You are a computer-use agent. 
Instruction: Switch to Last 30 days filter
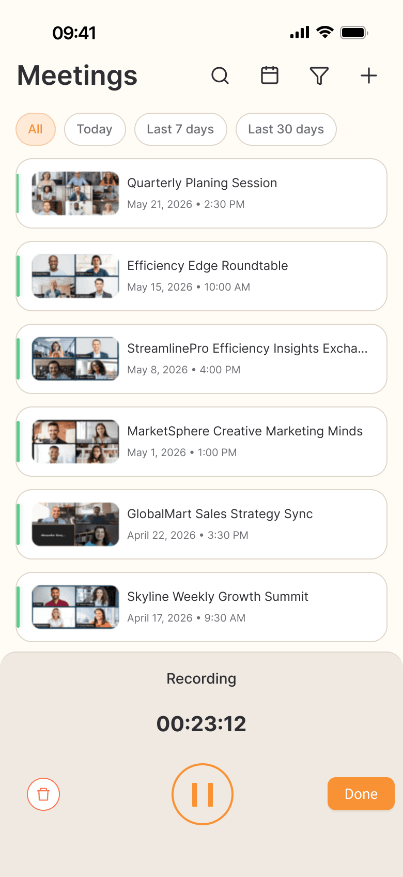point(286,129)
